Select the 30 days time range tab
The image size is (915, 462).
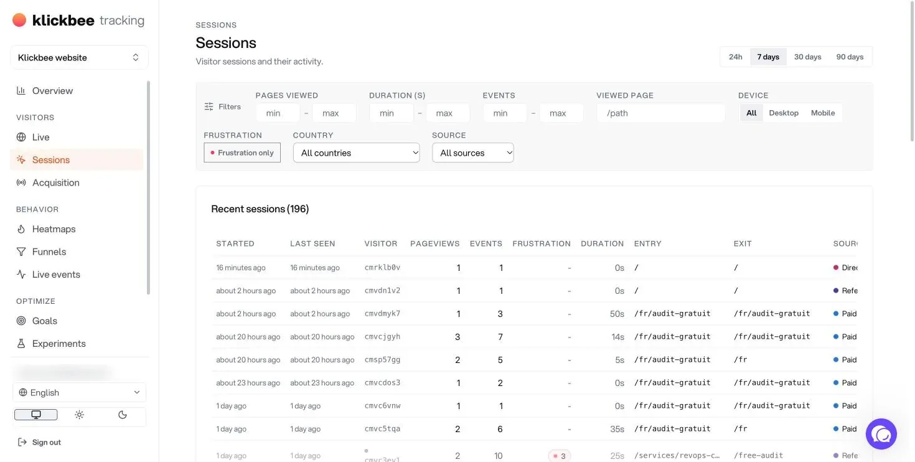pos(807,57)
